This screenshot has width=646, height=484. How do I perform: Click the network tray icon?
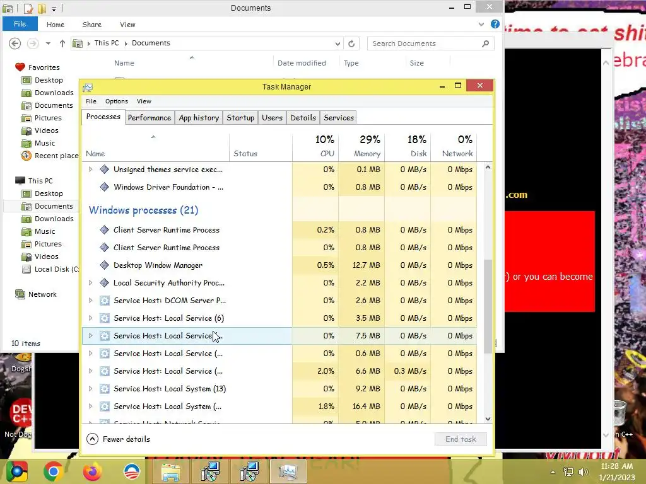[568, 472]
